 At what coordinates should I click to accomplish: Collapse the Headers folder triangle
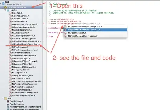point(5,10)
